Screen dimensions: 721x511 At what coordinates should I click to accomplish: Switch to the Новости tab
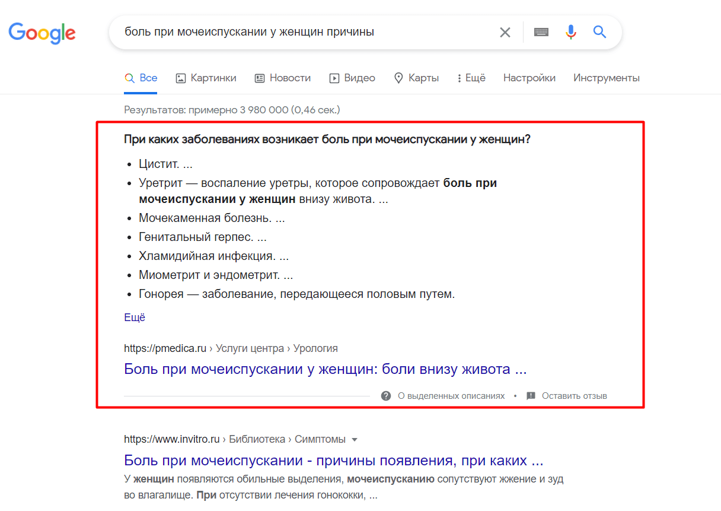pyautogui.click(x=283, y=78)
